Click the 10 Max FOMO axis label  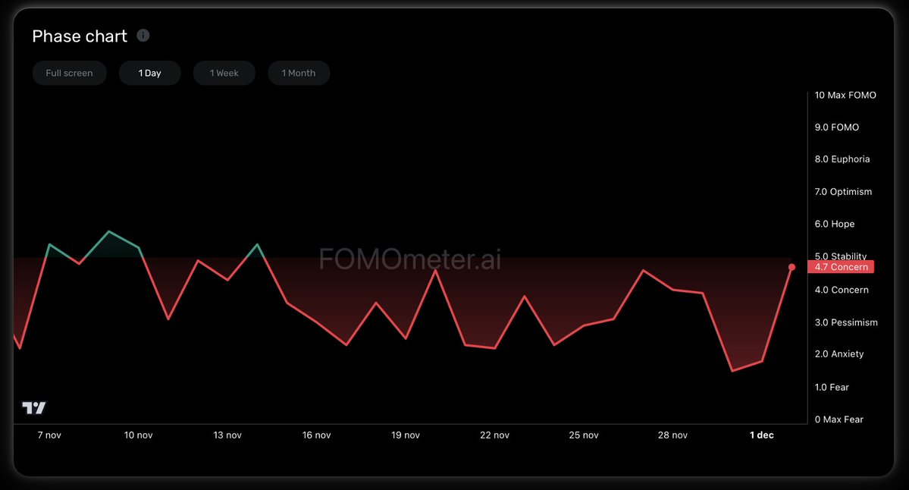[845, 95]
